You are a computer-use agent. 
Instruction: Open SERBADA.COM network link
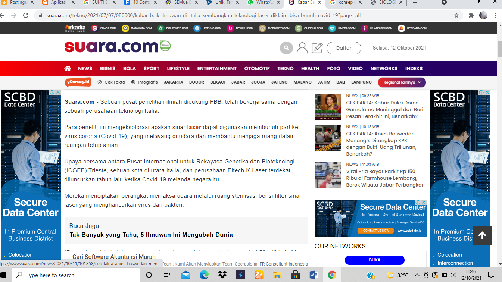point(412,28)
